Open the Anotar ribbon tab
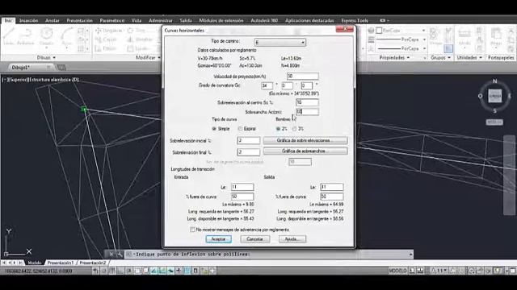This screenshot has height=290, width=517. (52, 20)
